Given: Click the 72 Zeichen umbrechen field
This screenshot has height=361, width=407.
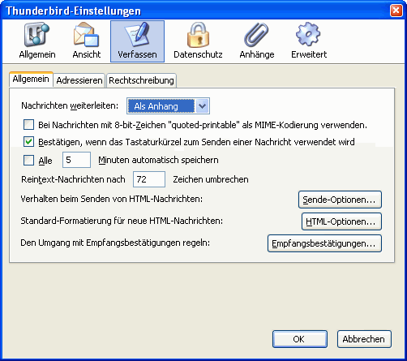Looking at the screenshot, I should pyautogui.click(x=149, y=179).
